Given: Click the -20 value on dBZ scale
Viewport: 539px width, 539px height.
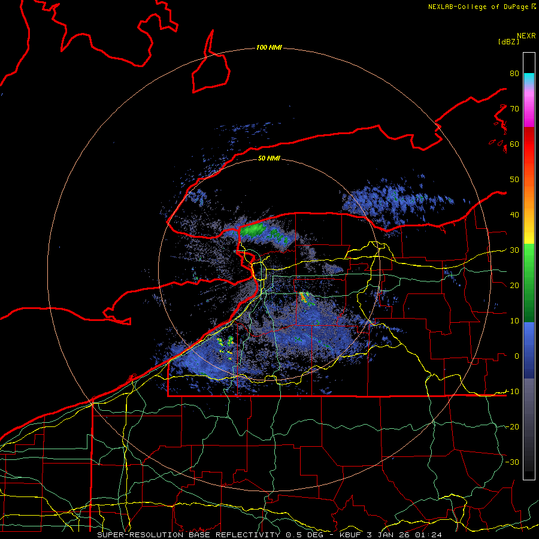Looking at the screenshot, I should (512, 426).
